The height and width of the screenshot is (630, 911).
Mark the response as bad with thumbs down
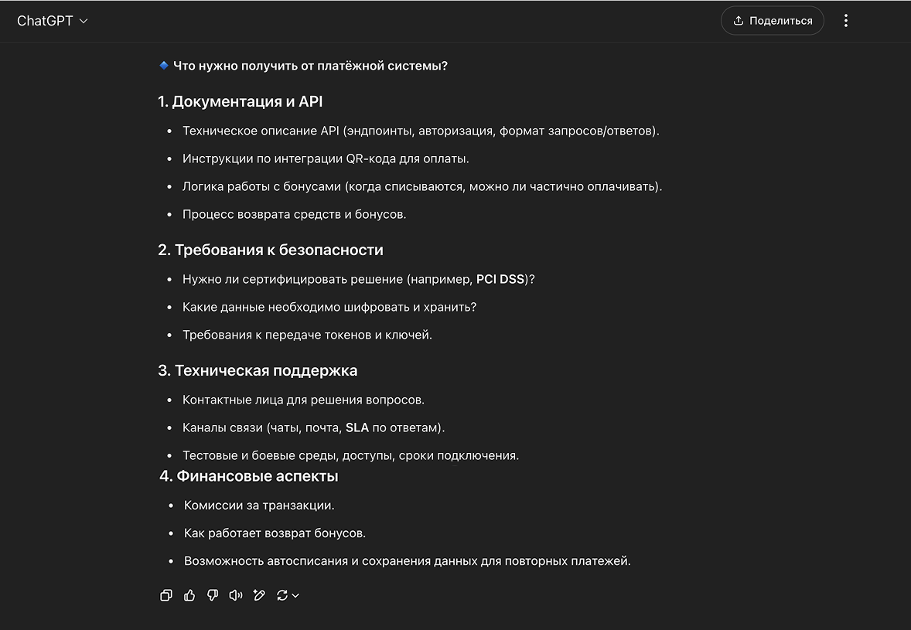pos(213,595)
